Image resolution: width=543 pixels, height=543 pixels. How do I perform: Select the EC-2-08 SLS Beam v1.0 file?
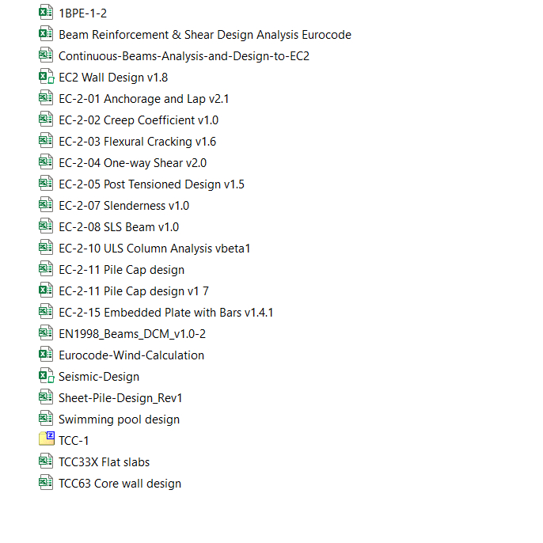[119, 227]
